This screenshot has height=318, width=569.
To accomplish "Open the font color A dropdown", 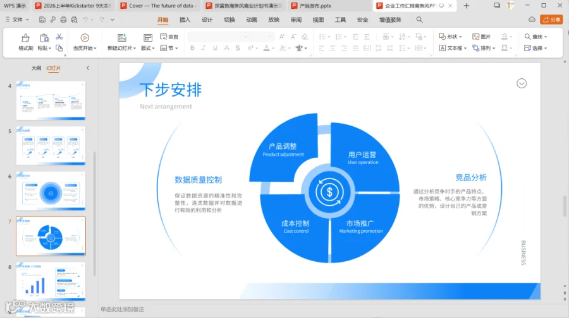I will pyautogui.click(x=273, y=48).
